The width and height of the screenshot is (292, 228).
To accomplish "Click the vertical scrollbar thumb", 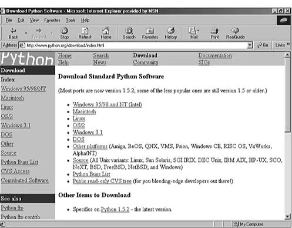I will point(287,95).
